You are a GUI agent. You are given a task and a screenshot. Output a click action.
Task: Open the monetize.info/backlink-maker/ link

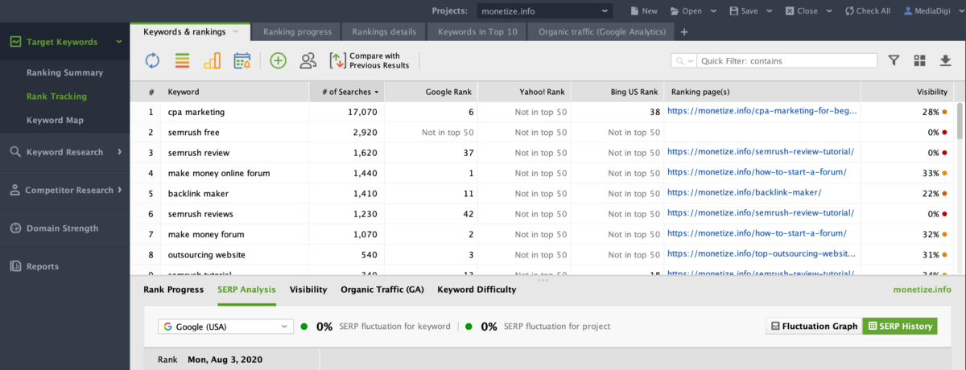(x=744, y=193)
